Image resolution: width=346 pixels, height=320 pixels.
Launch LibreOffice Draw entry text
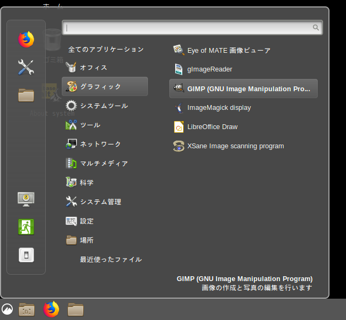212,127
